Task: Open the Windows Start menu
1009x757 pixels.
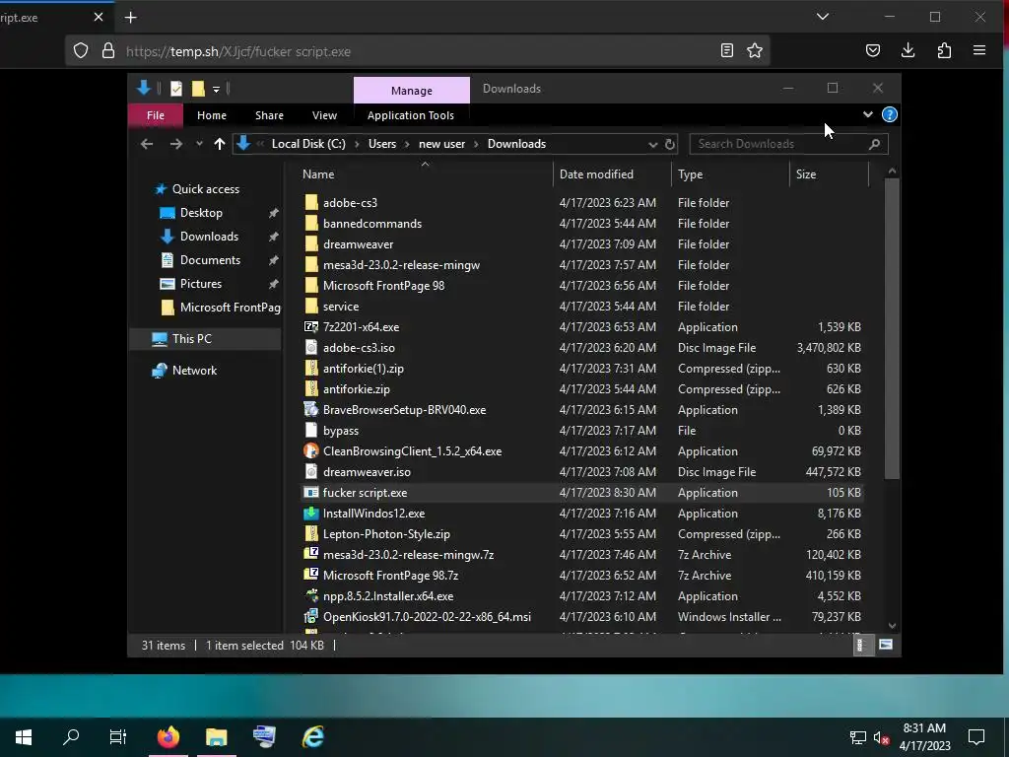Action: tap(24, 737)
